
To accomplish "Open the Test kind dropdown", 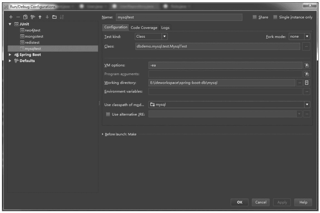I will tap(152, 36).
